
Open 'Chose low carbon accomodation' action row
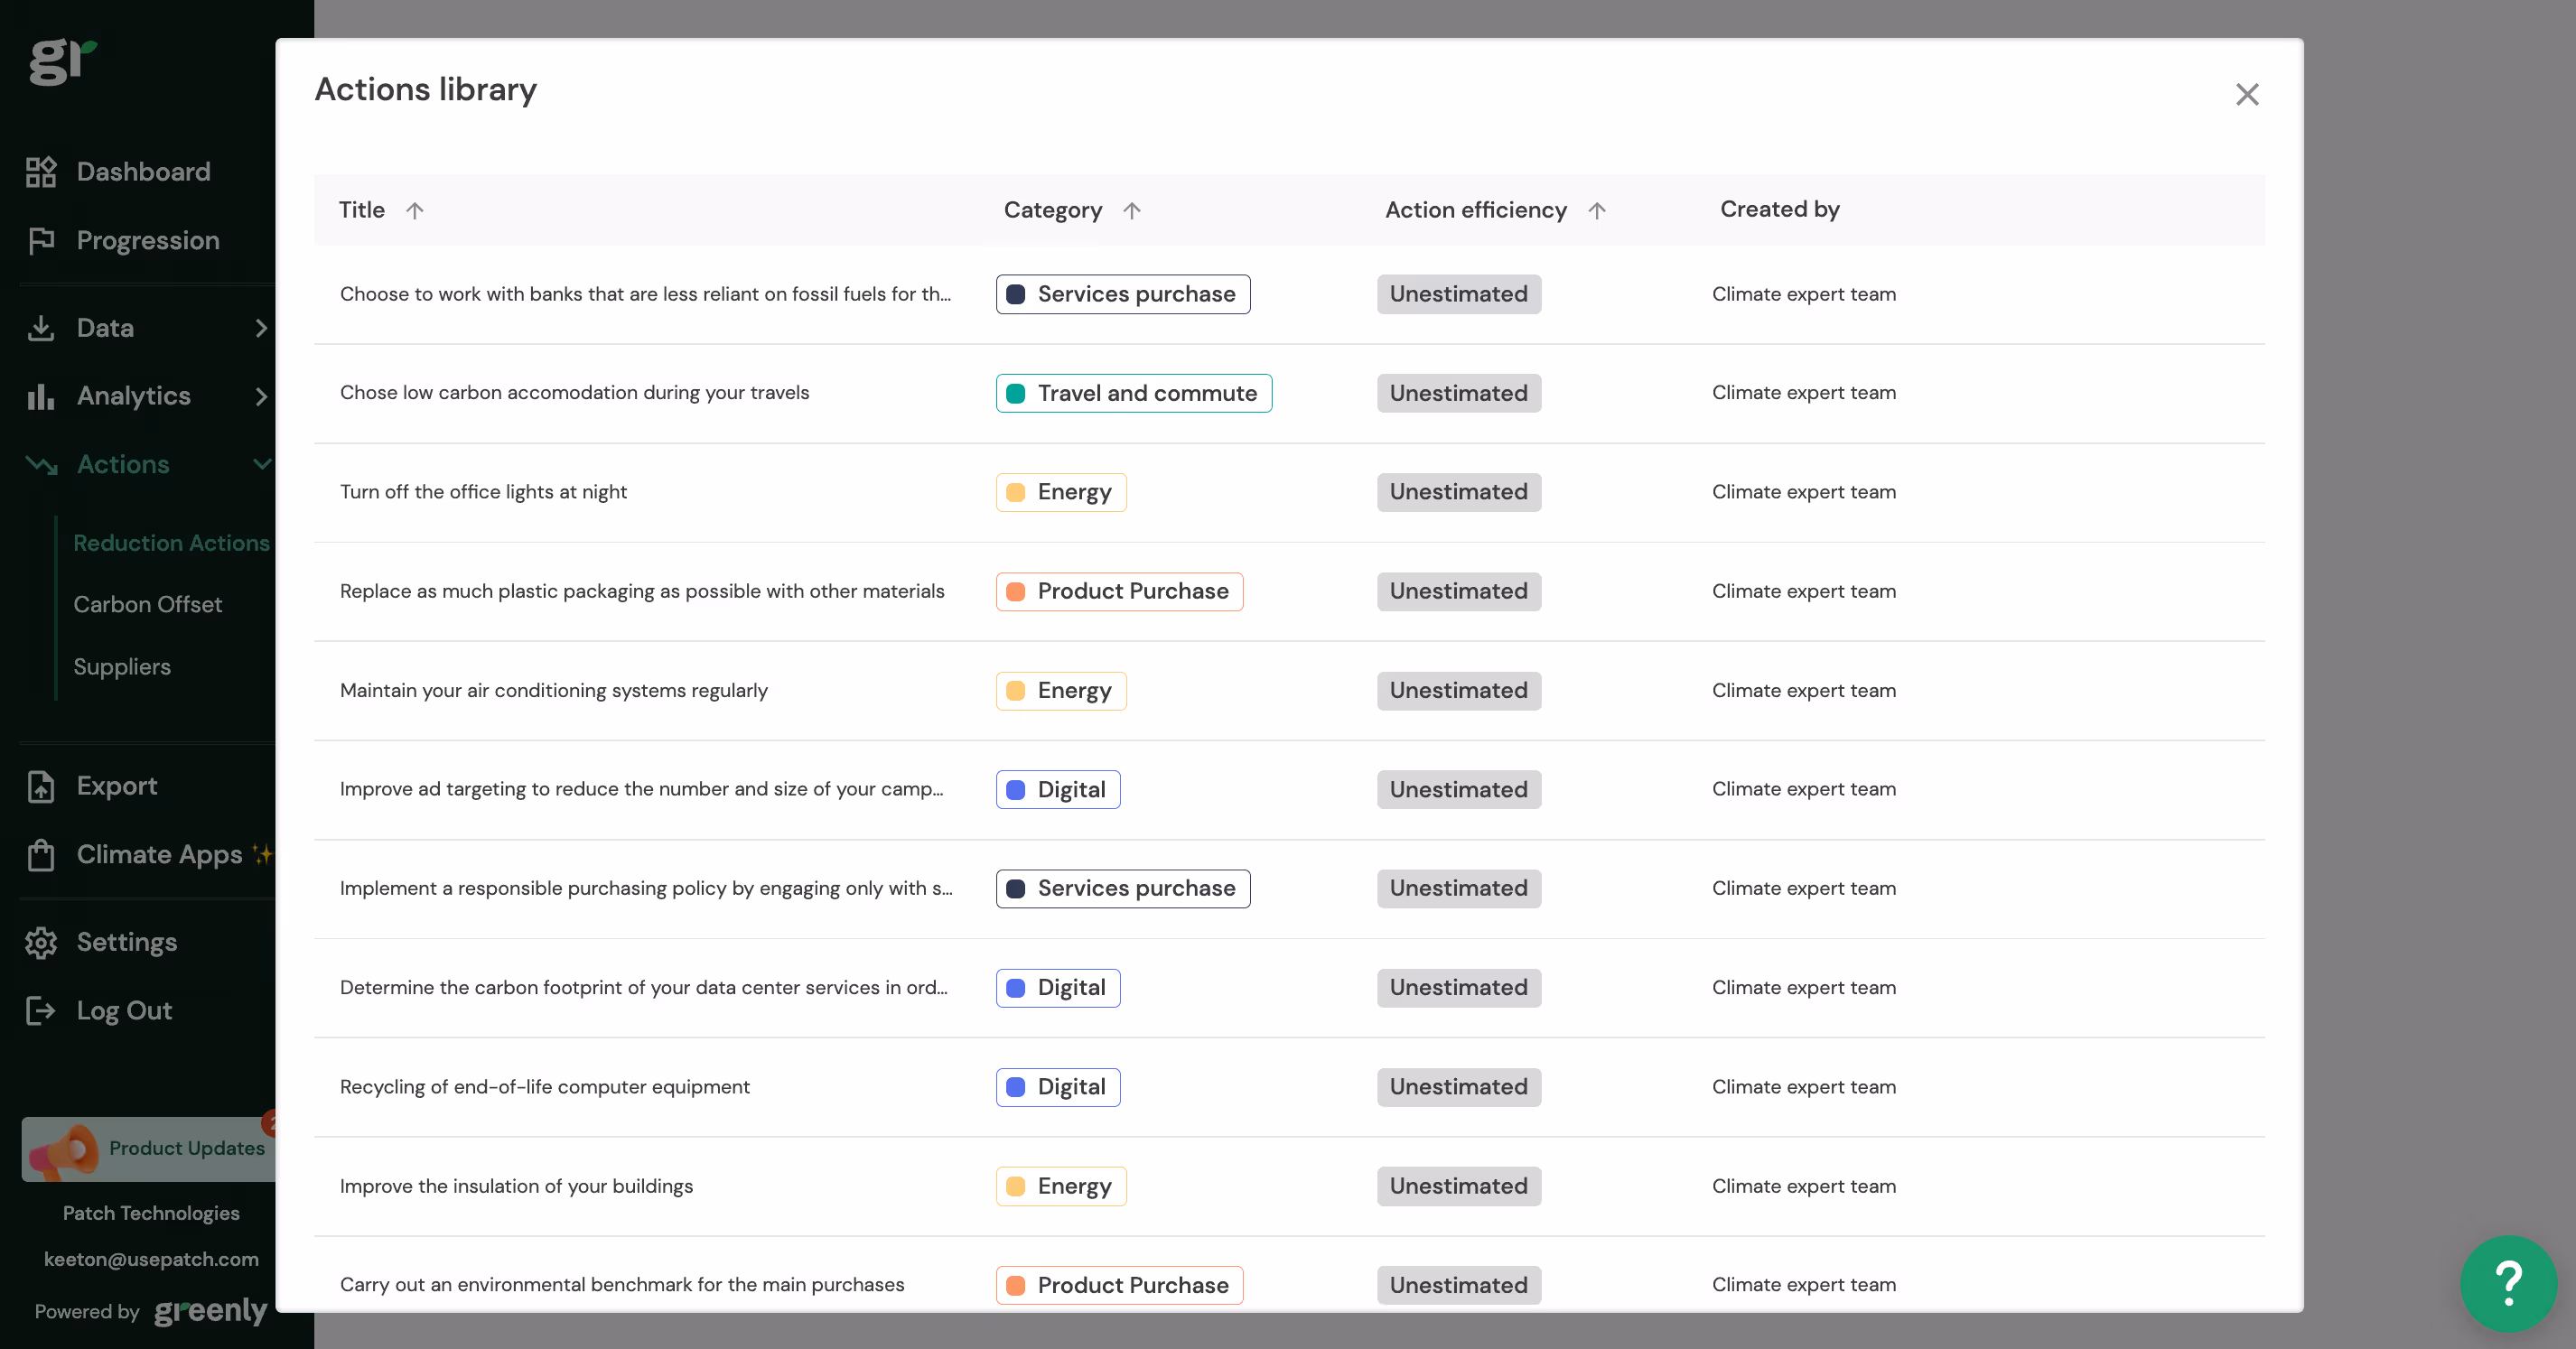click(x=1289, y=393)
